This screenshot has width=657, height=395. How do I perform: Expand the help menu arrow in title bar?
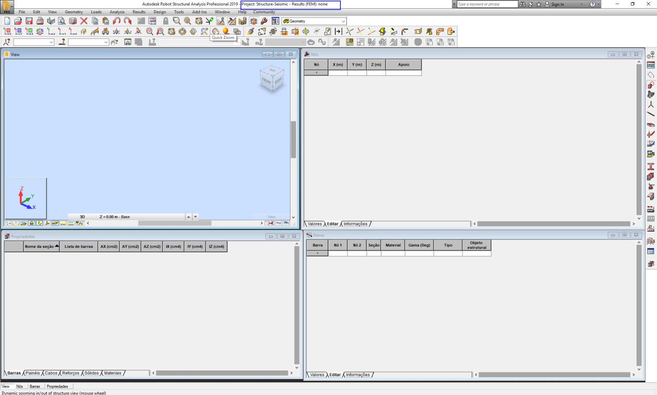598,4
